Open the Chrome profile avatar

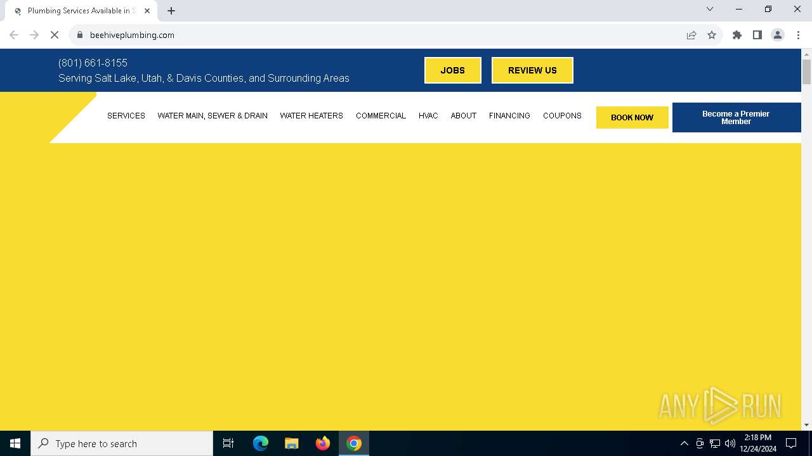(778, 35)
